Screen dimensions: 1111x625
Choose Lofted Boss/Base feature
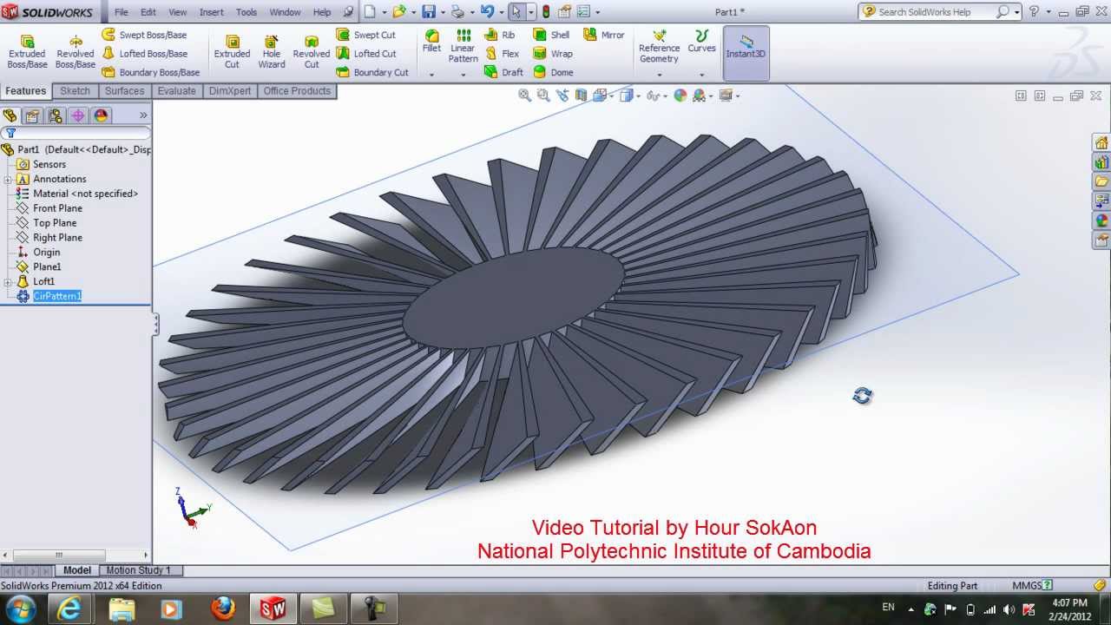[145, 54]
